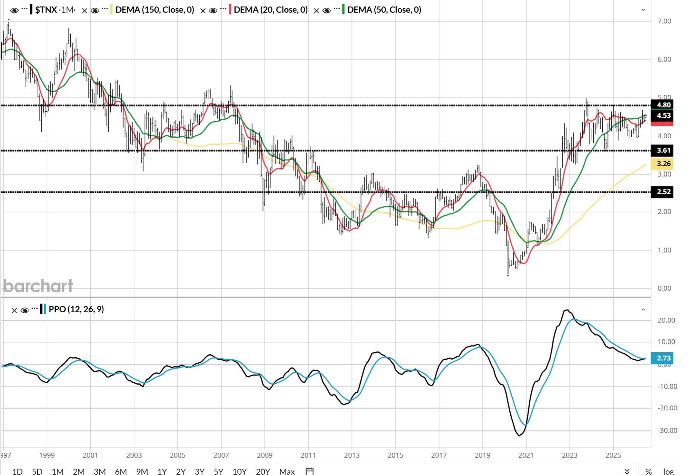Select the 2M time range

click(x=79, y=471)
